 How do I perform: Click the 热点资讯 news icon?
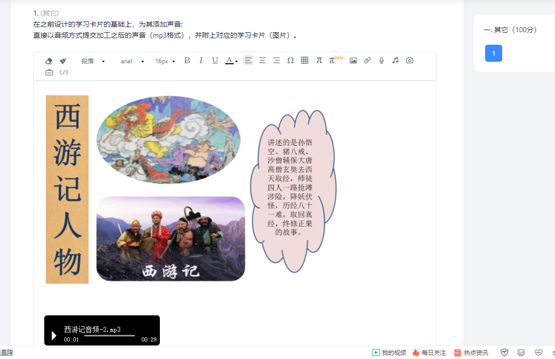[x=457, y=352]
